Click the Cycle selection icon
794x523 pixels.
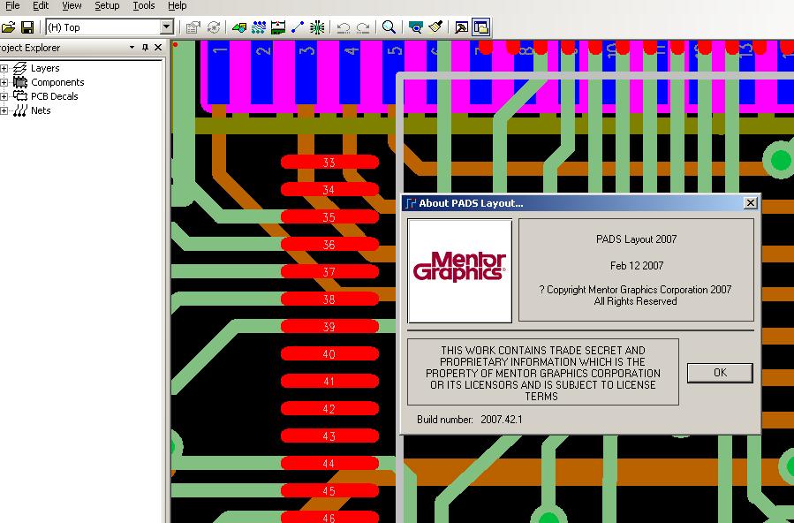[214, 27]
